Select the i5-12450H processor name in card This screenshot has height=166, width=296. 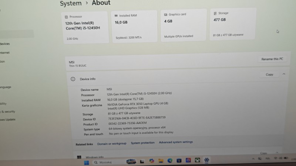coord(83,26)
